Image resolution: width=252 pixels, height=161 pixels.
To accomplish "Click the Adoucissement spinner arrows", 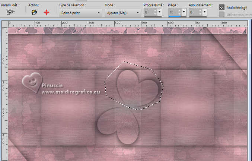I will [x=200, y=12].
